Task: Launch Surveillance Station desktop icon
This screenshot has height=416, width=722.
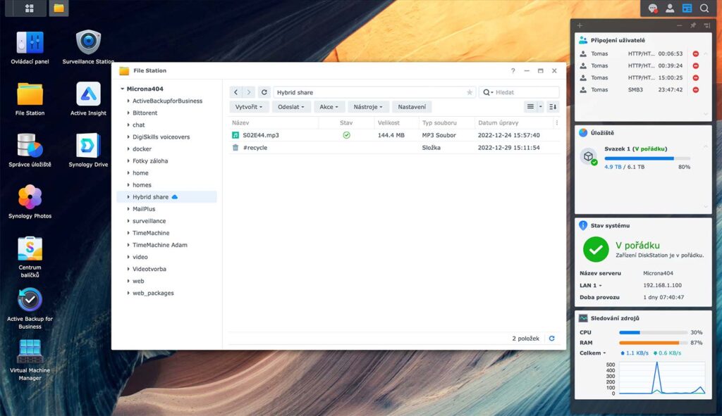Action: [x=88, y=47]
